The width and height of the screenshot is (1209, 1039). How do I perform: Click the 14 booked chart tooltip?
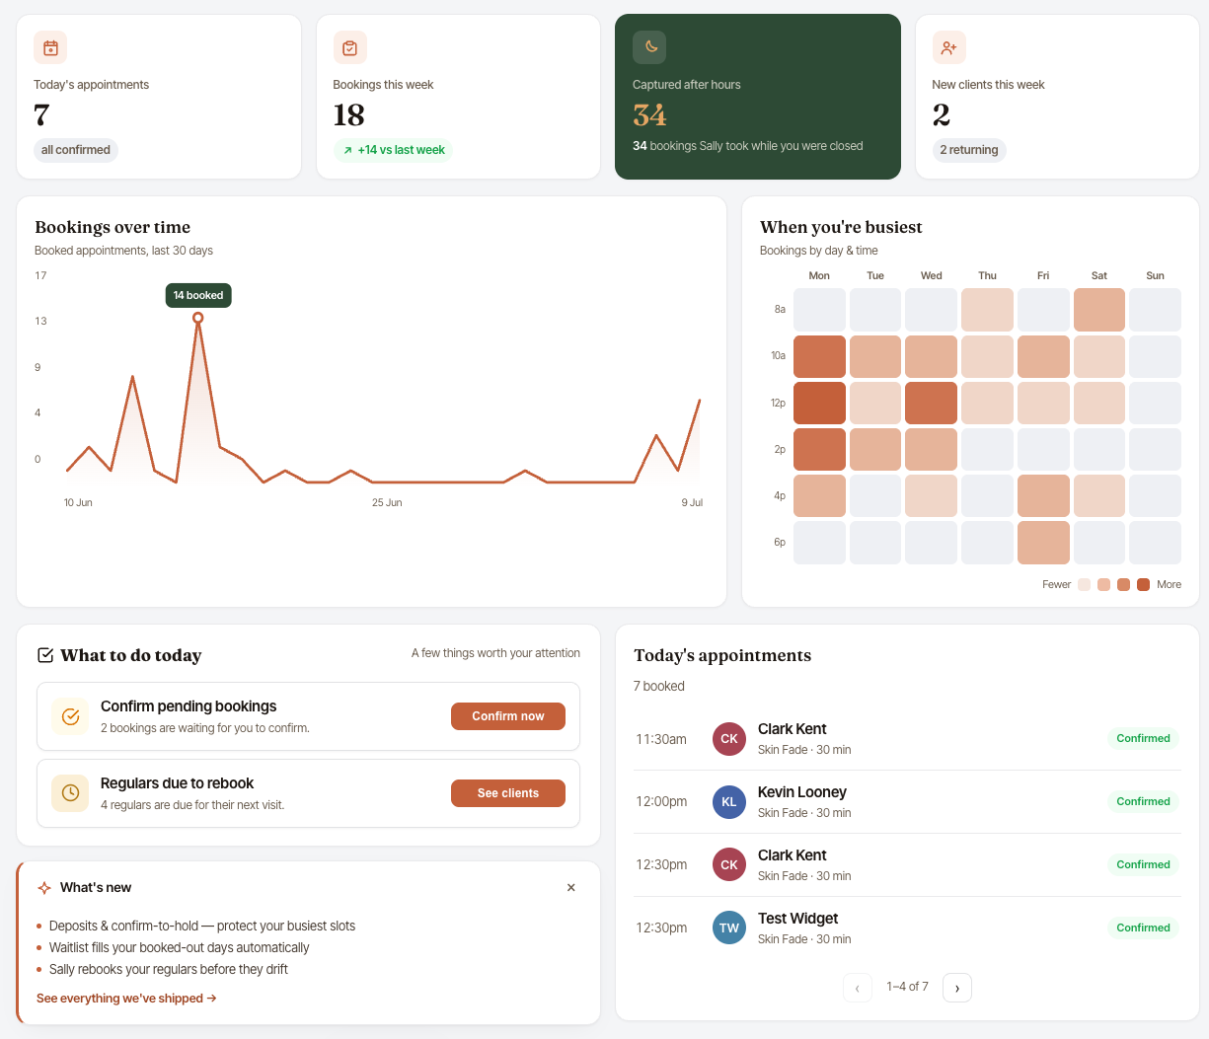pos(198,295)
